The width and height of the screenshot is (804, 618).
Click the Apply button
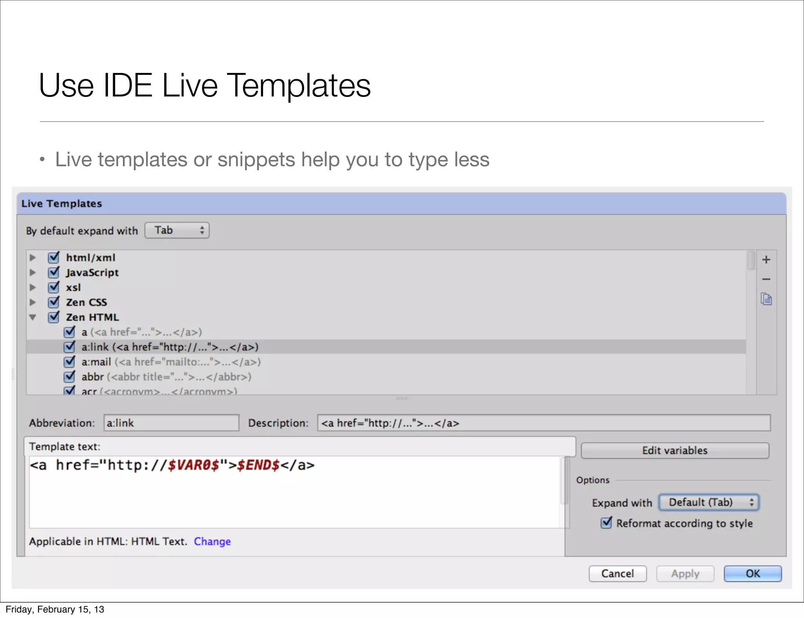pos(685,574)
